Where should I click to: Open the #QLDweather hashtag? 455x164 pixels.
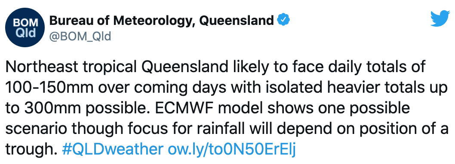click(x=113, y=149)
